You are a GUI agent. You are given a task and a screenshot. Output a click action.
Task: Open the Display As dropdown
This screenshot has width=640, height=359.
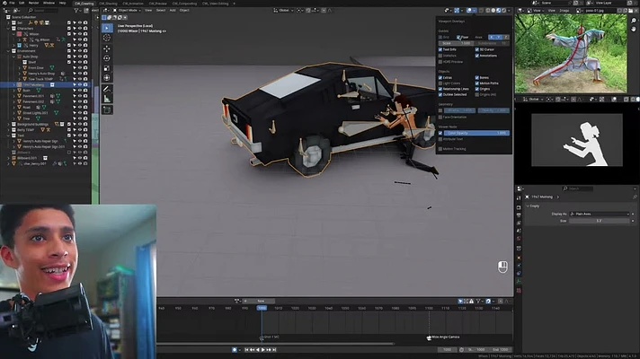(600, 214)
